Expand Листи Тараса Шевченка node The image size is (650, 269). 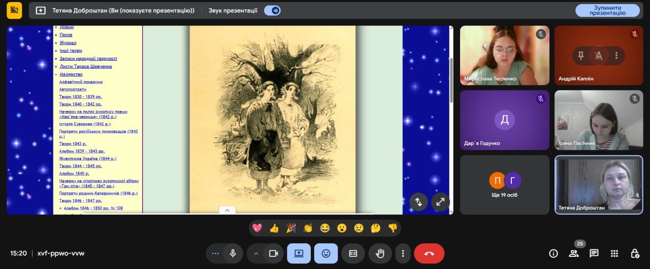(56, 66)
